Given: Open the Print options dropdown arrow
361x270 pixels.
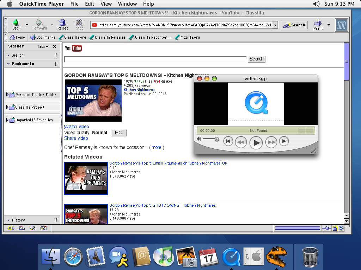Looking at the screenshot, I should point(329,25).
